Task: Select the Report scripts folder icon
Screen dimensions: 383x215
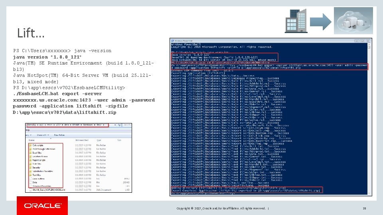Action: tap(31, 160)
